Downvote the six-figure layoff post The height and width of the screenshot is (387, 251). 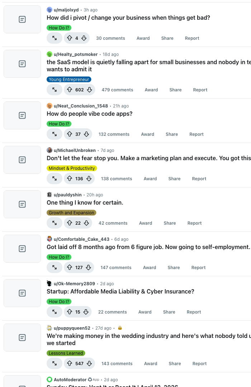88,267
